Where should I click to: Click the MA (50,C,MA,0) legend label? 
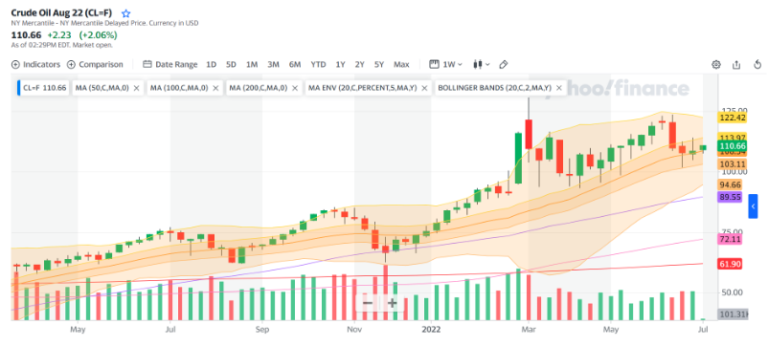102,88
